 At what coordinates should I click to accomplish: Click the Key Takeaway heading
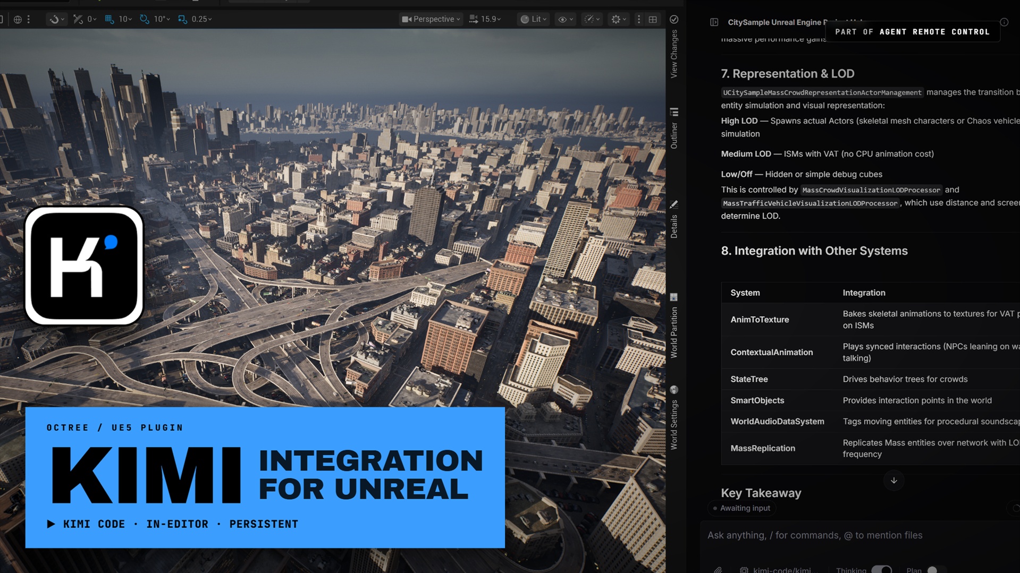(x=761, y=493)
